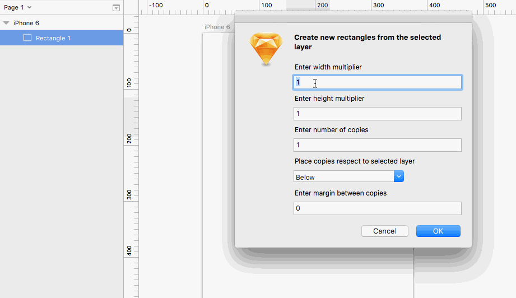Click the Sketch diamond logo in dialog
The width and height of the screenshot is (516, 298).
click(266, 49)
